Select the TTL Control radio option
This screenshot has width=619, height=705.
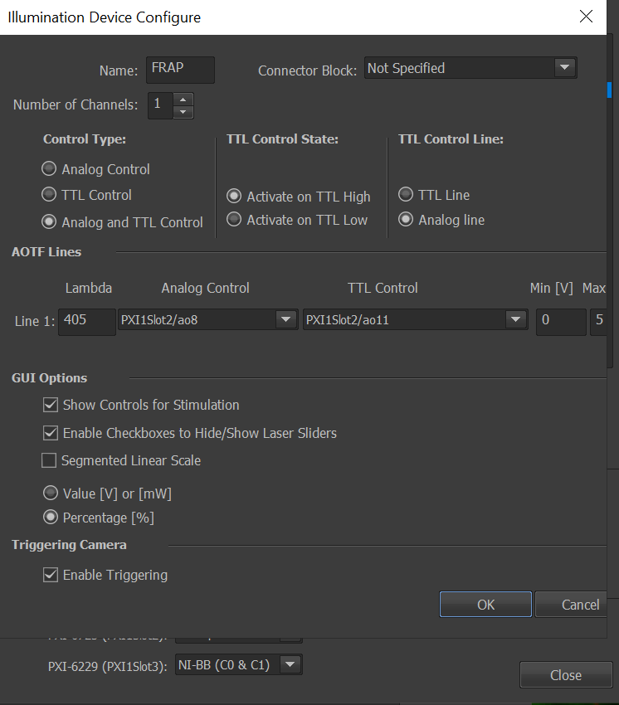click(x=50, y=195)
